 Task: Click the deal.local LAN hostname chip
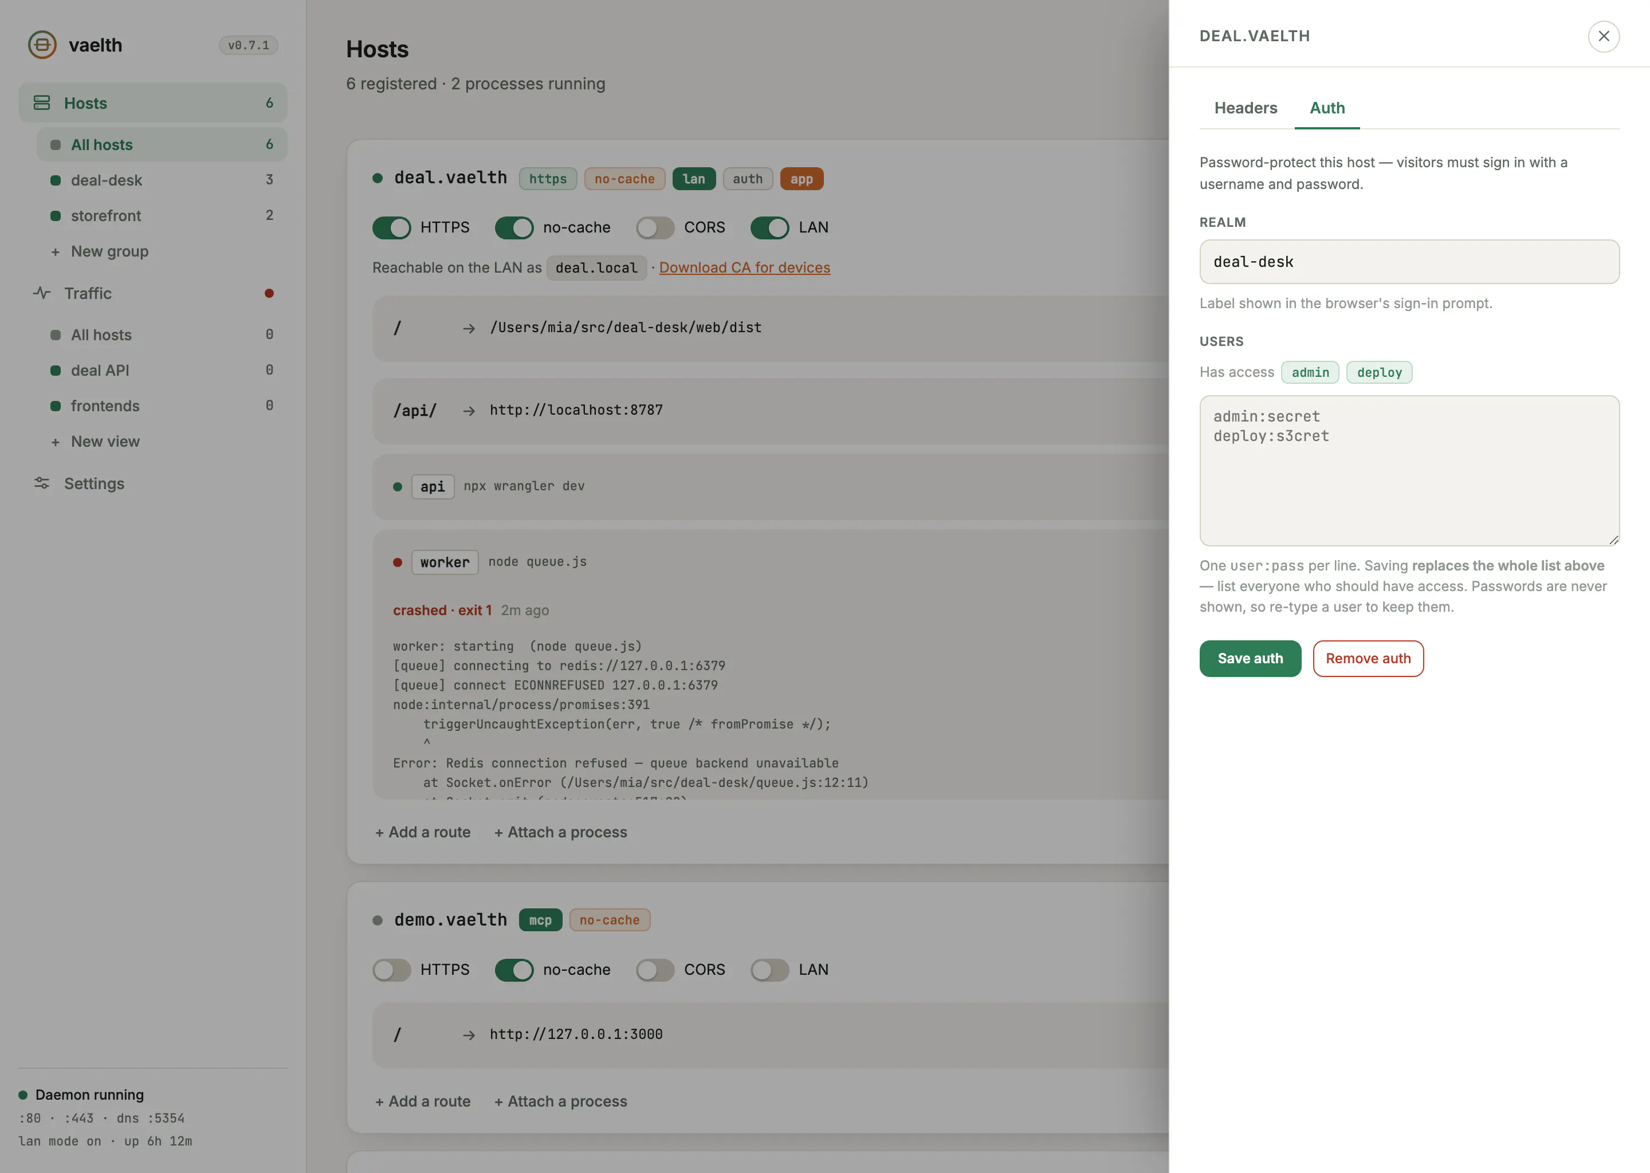596,267
